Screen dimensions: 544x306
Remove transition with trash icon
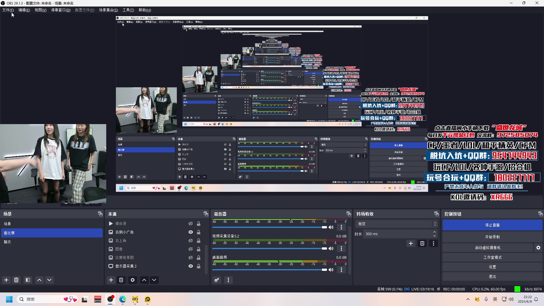click(422, 243)
